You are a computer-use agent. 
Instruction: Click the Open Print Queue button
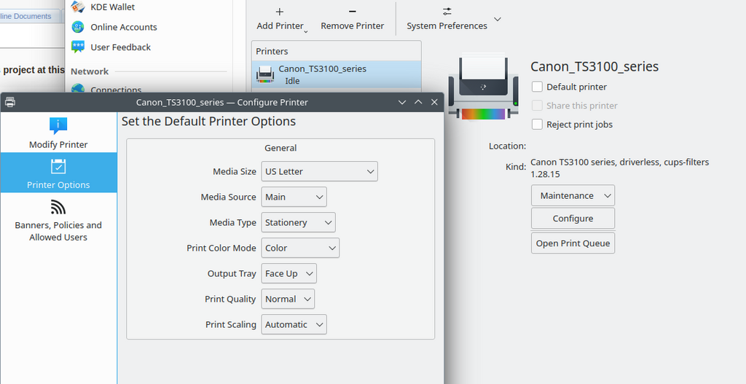click(573, 243)
